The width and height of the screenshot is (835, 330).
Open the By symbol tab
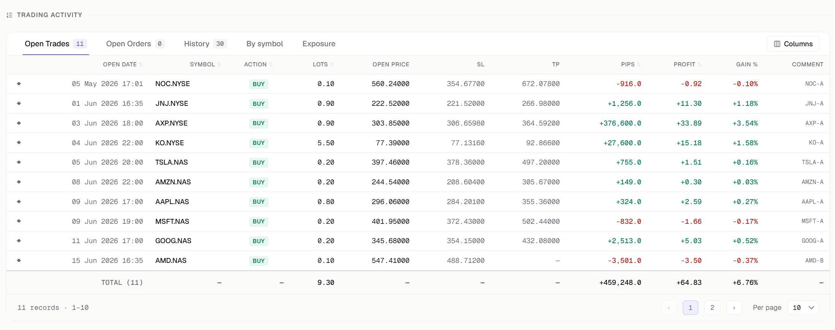pyautogui.click(x=265, y=44)
